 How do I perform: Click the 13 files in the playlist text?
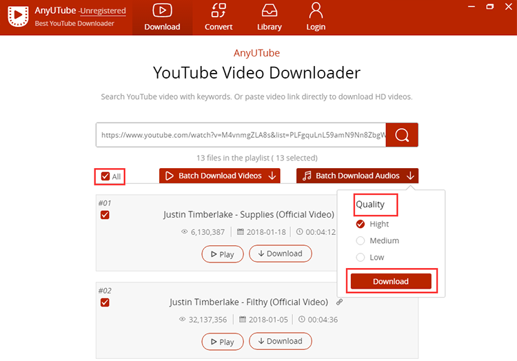tap(257, 158)
